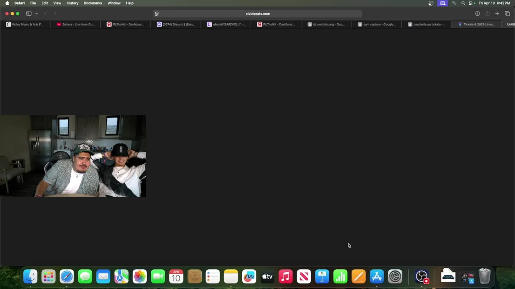Switch to whoisWIZARDKELLY tab
Image resolution: width=515 pixels, height=289 pixels.
pos(227,24)
